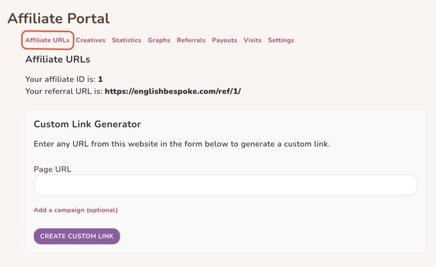The width and height of the screenshot is (436, 267).
Task: Click the Custom Link Generator heading
Action: (87, 124)
